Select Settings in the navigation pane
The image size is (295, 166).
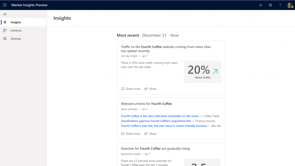point(16,39)
